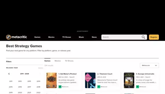Open the Movies menu in the navbar
The width and height of the screenshot is (165, 94).
click(x=51, y=37)
